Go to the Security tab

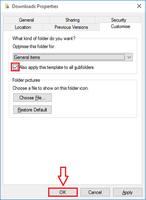coord(118,20)
